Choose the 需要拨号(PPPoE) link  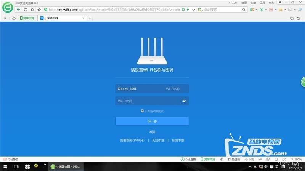(x=132, y=140)
